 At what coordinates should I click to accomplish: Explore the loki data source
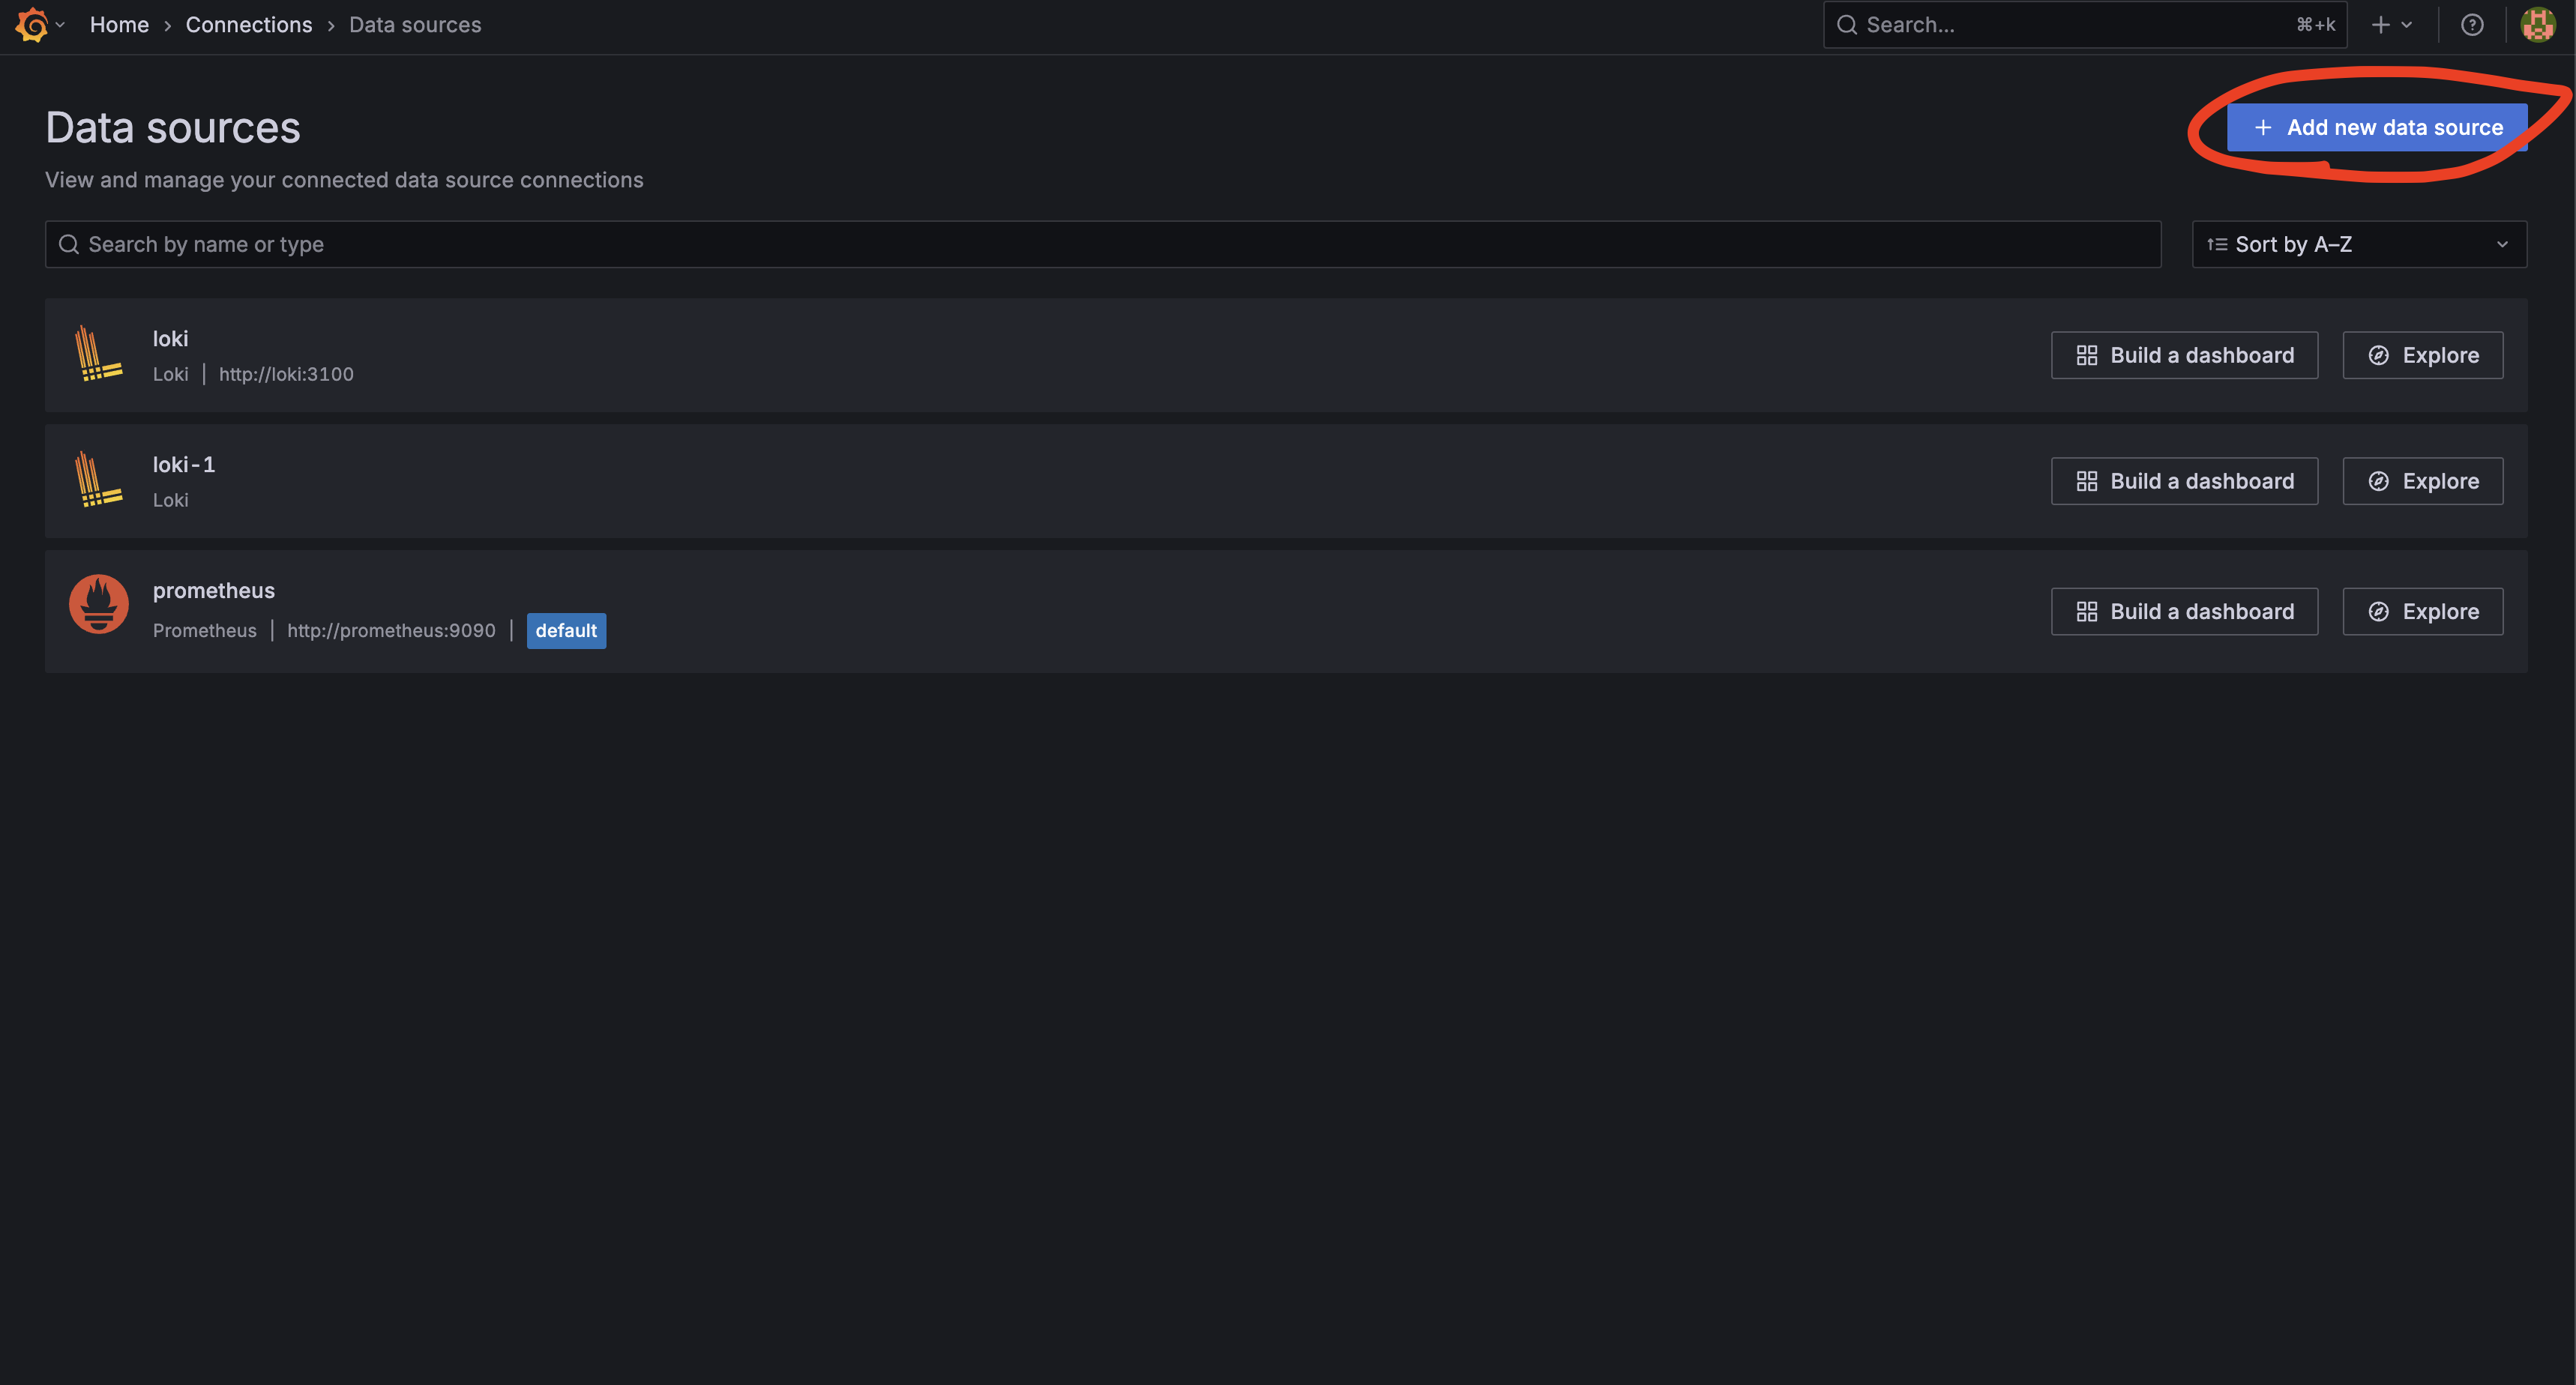point(2422,355)
